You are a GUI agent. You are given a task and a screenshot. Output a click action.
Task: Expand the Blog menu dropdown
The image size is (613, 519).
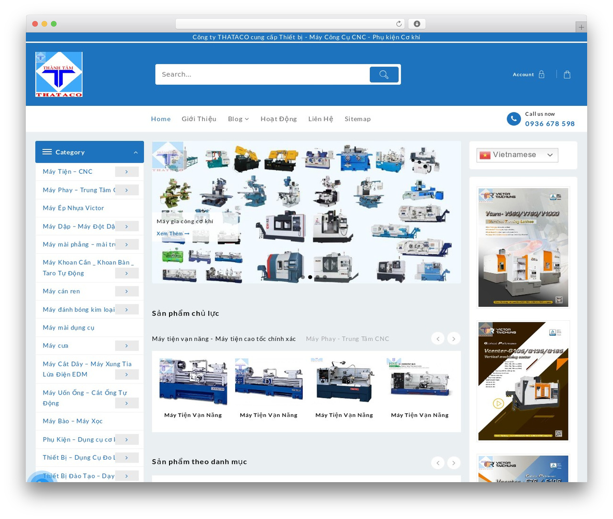[x=238, y=119]
